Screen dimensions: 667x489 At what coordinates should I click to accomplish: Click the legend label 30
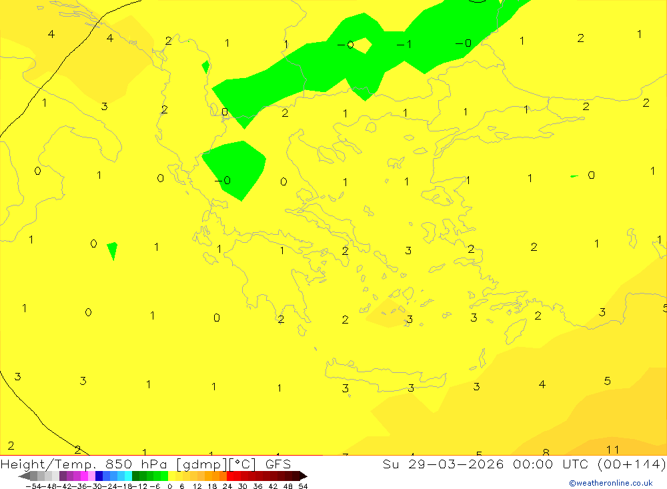click(x=243, y=486)
